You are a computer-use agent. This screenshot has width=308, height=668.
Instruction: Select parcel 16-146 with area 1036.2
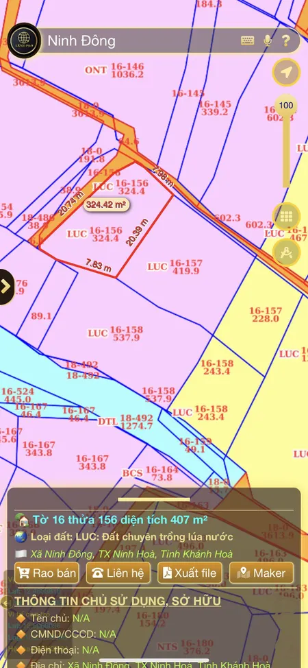[x=127, y=70]
